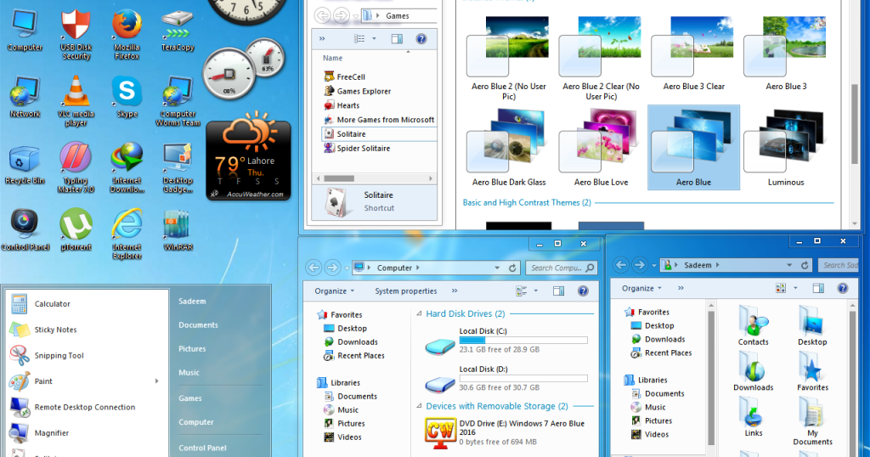Select Local Disk (C:) drive
Viewport: 870px width, 457px height.
[506, 340]
